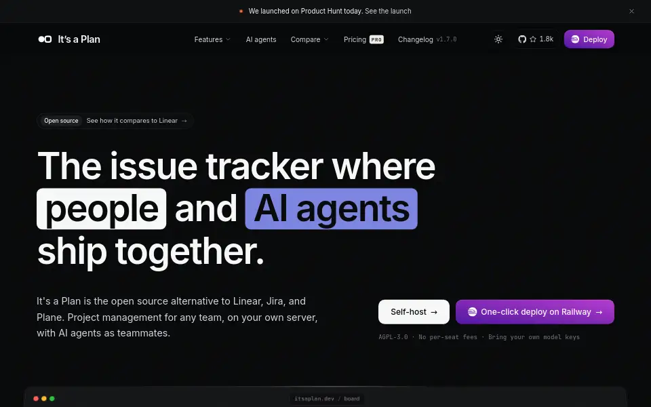Open 'See how it compares to Linear' link
The image size is (651, 407).
(x=132, y=121)
